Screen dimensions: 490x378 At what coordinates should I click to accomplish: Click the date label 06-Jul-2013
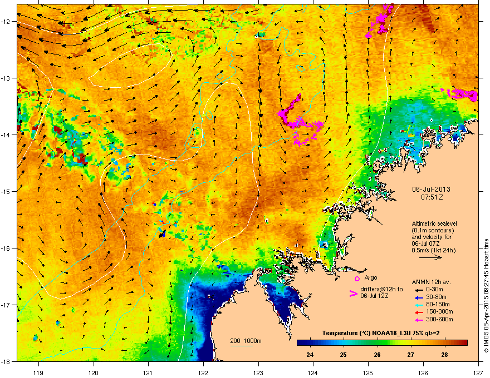tap(431, 190)
